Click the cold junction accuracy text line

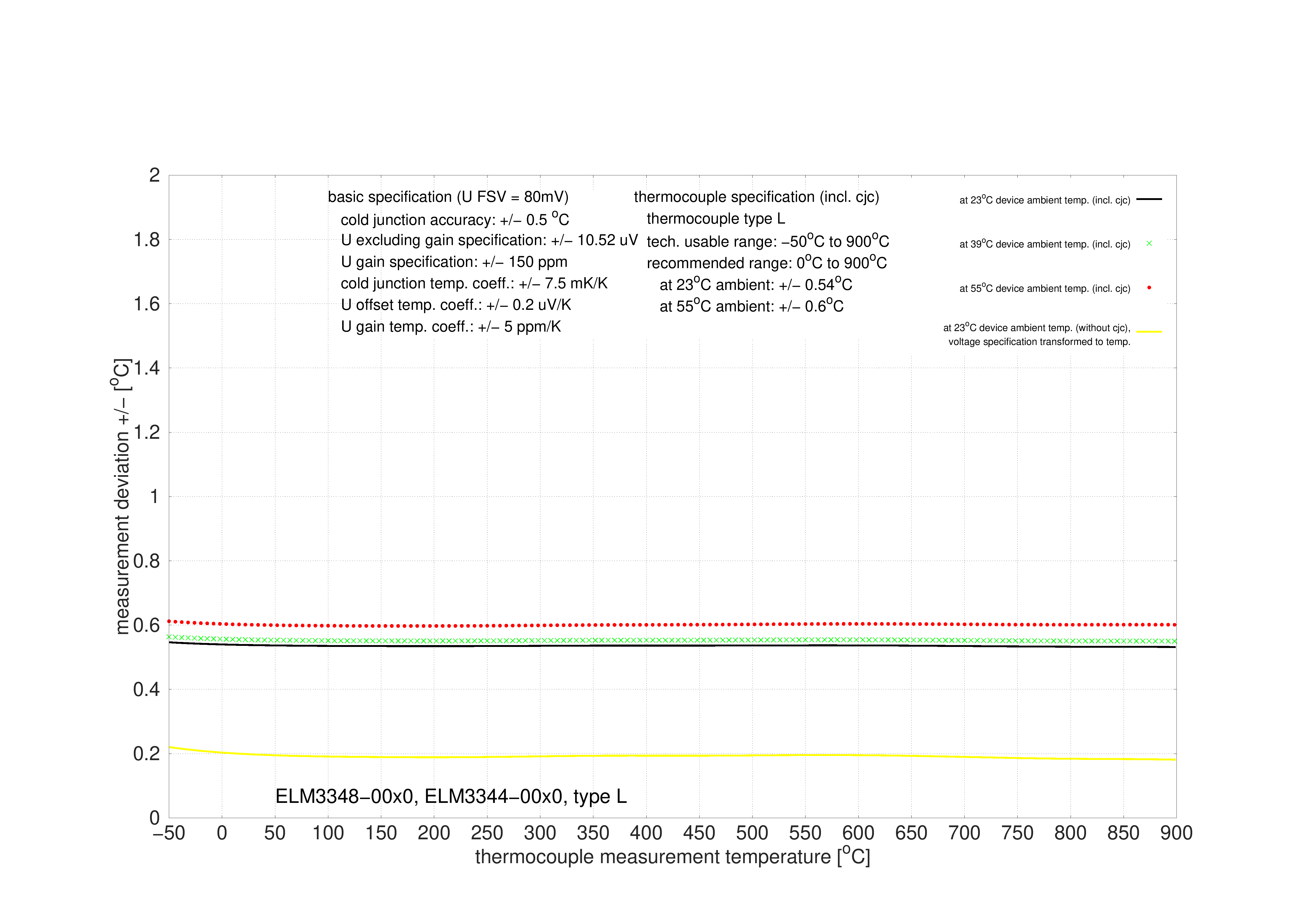pos(455,218)
